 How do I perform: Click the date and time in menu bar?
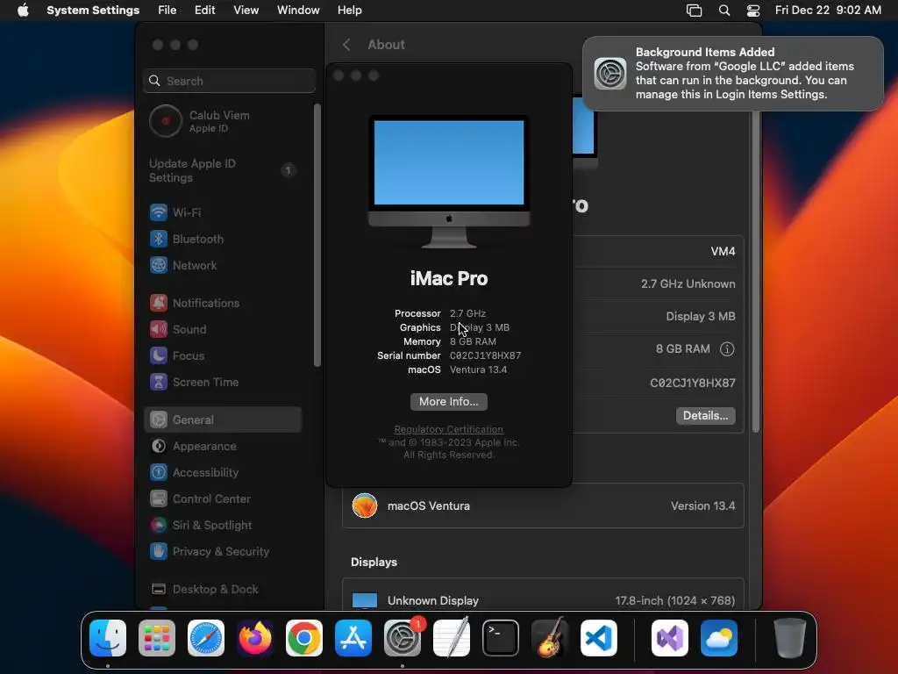828,11
